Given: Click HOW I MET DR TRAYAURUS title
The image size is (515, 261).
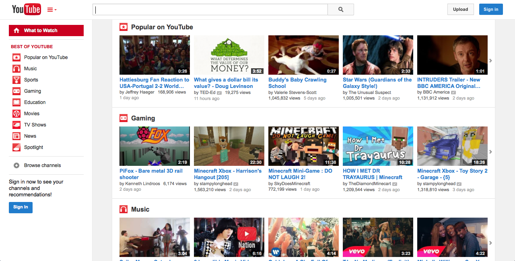Looking at the screenshot, I should pos(373,174).
